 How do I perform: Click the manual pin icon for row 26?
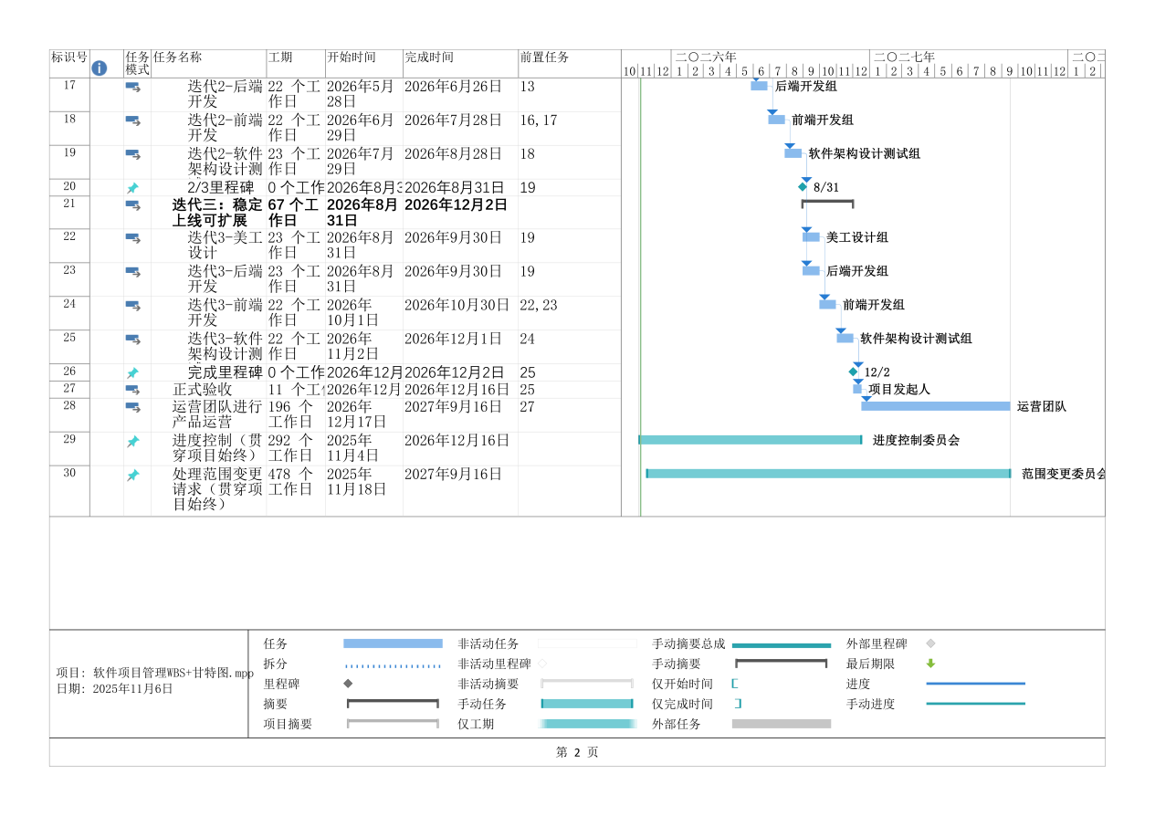point(132,373)
